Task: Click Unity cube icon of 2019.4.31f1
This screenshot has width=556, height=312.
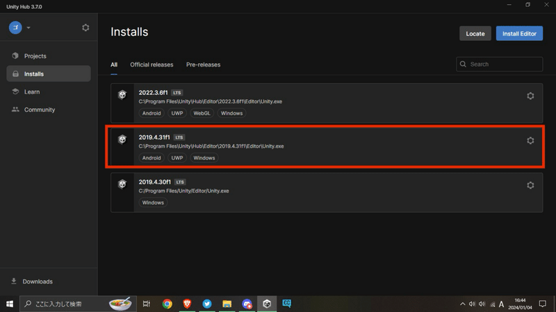Action: (122, 139)
